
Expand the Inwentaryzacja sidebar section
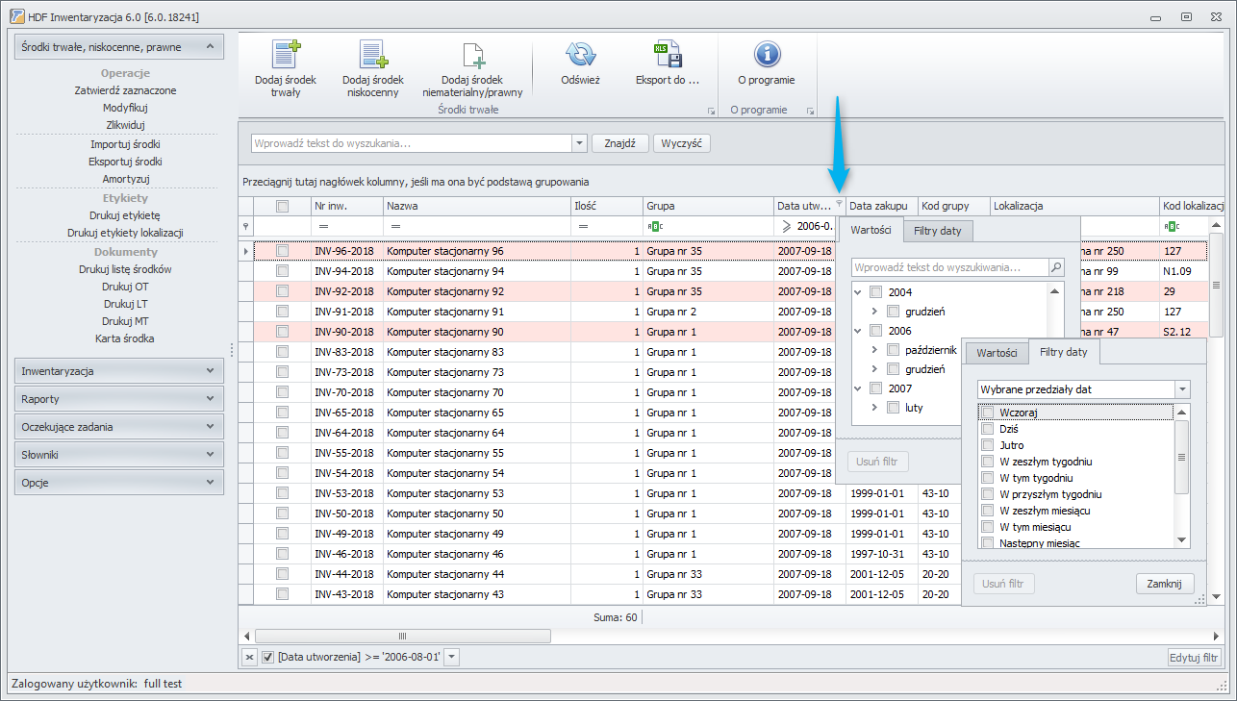coord(119,371)
